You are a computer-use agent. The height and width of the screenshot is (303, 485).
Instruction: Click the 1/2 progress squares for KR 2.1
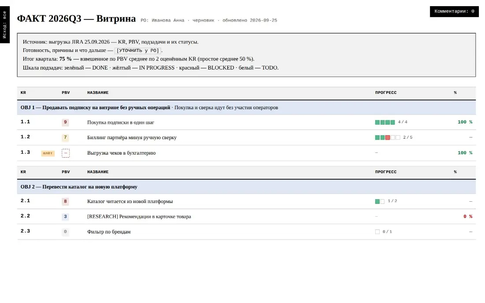coord(380,201)
